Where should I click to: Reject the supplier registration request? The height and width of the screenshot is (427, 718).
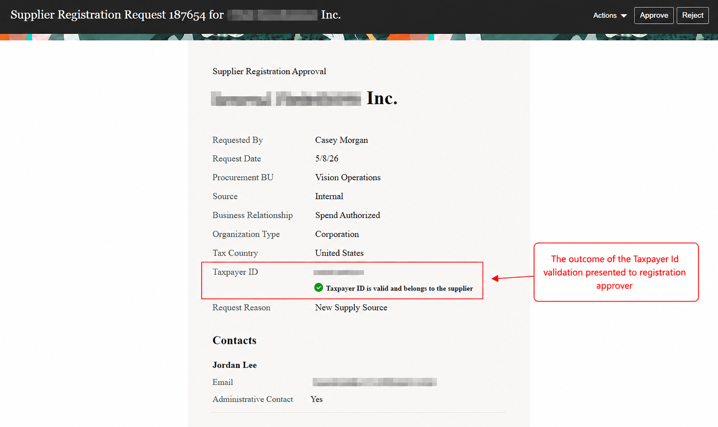coord(692,15)
